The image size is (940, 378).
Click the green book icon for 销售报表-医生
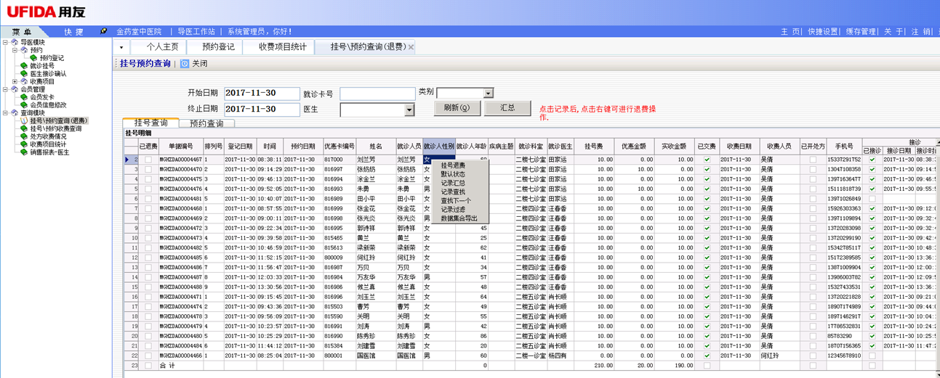(x=24, y=152)
